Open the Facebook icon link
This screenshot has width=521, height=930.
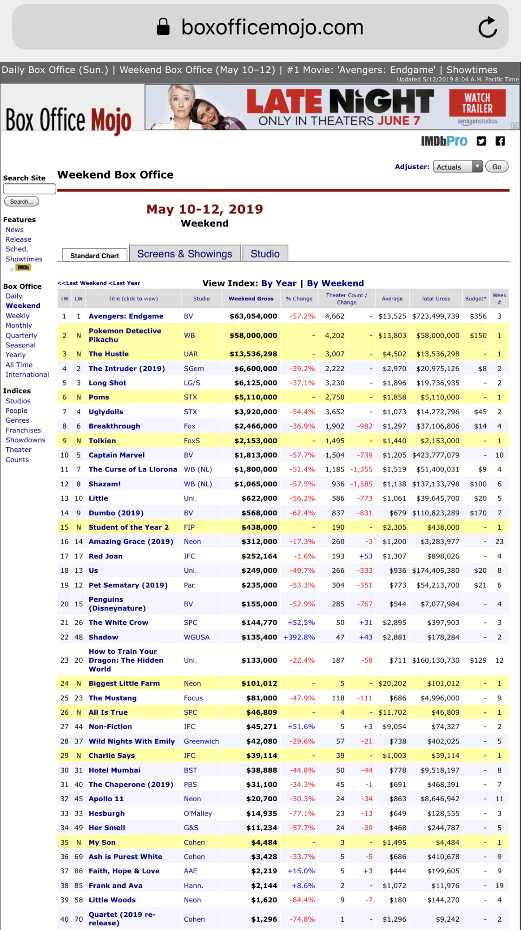[x=500, y=141]
